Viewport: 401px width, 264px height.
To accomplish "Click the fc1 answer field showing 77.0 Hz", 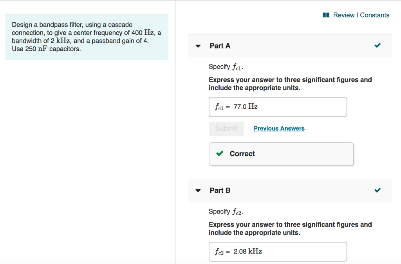I will [278, 107].
